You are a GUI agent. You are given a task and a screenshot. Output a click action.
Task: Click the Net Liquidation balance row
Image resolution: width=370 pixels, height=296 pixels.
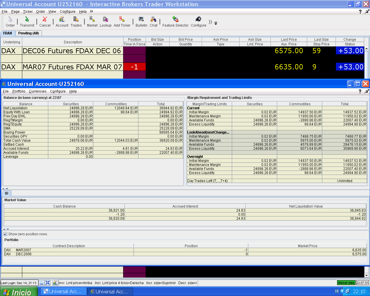click(x=93, y=108)
